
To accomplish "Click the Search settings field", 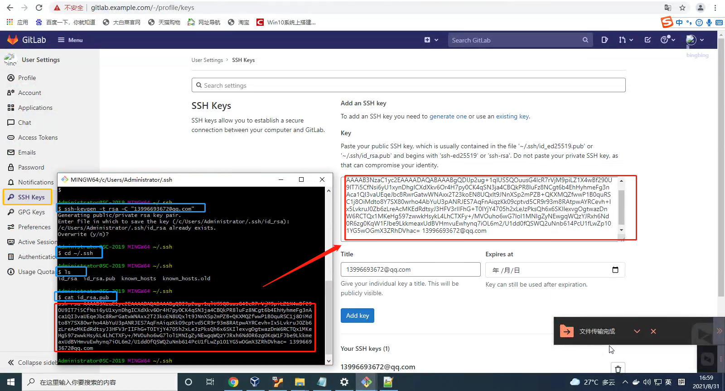I will point(408,85).
